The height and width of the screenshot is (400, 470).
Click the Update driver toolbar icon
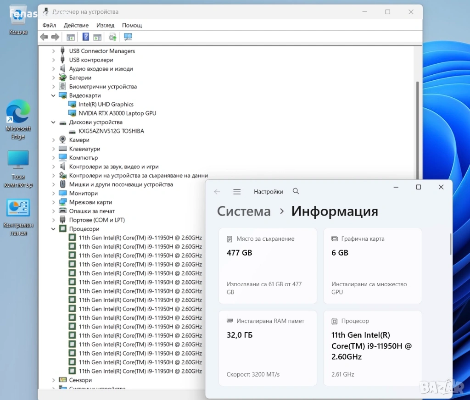click(x=112, y=37)
